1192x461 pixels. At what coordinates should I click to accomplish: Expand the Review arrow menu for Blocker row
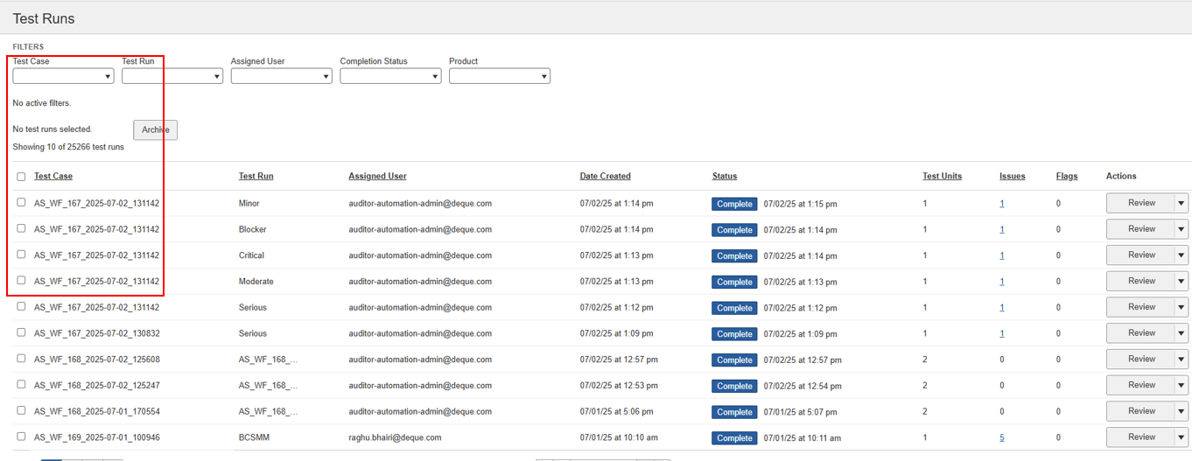(1181, 229)
